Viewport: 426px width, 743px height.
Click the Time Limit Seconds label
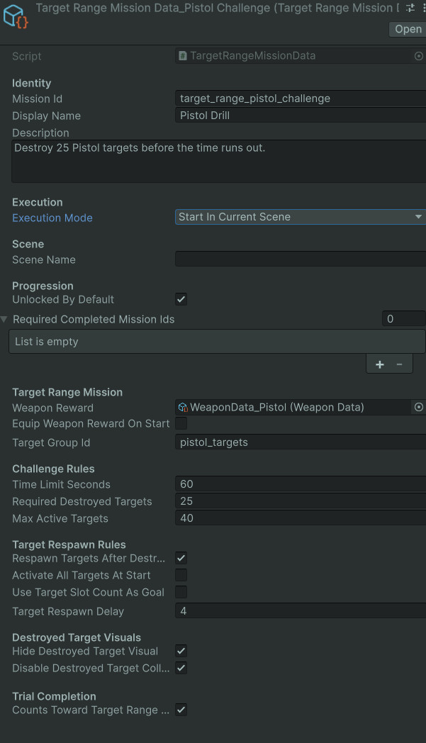(x=61, y=484)
